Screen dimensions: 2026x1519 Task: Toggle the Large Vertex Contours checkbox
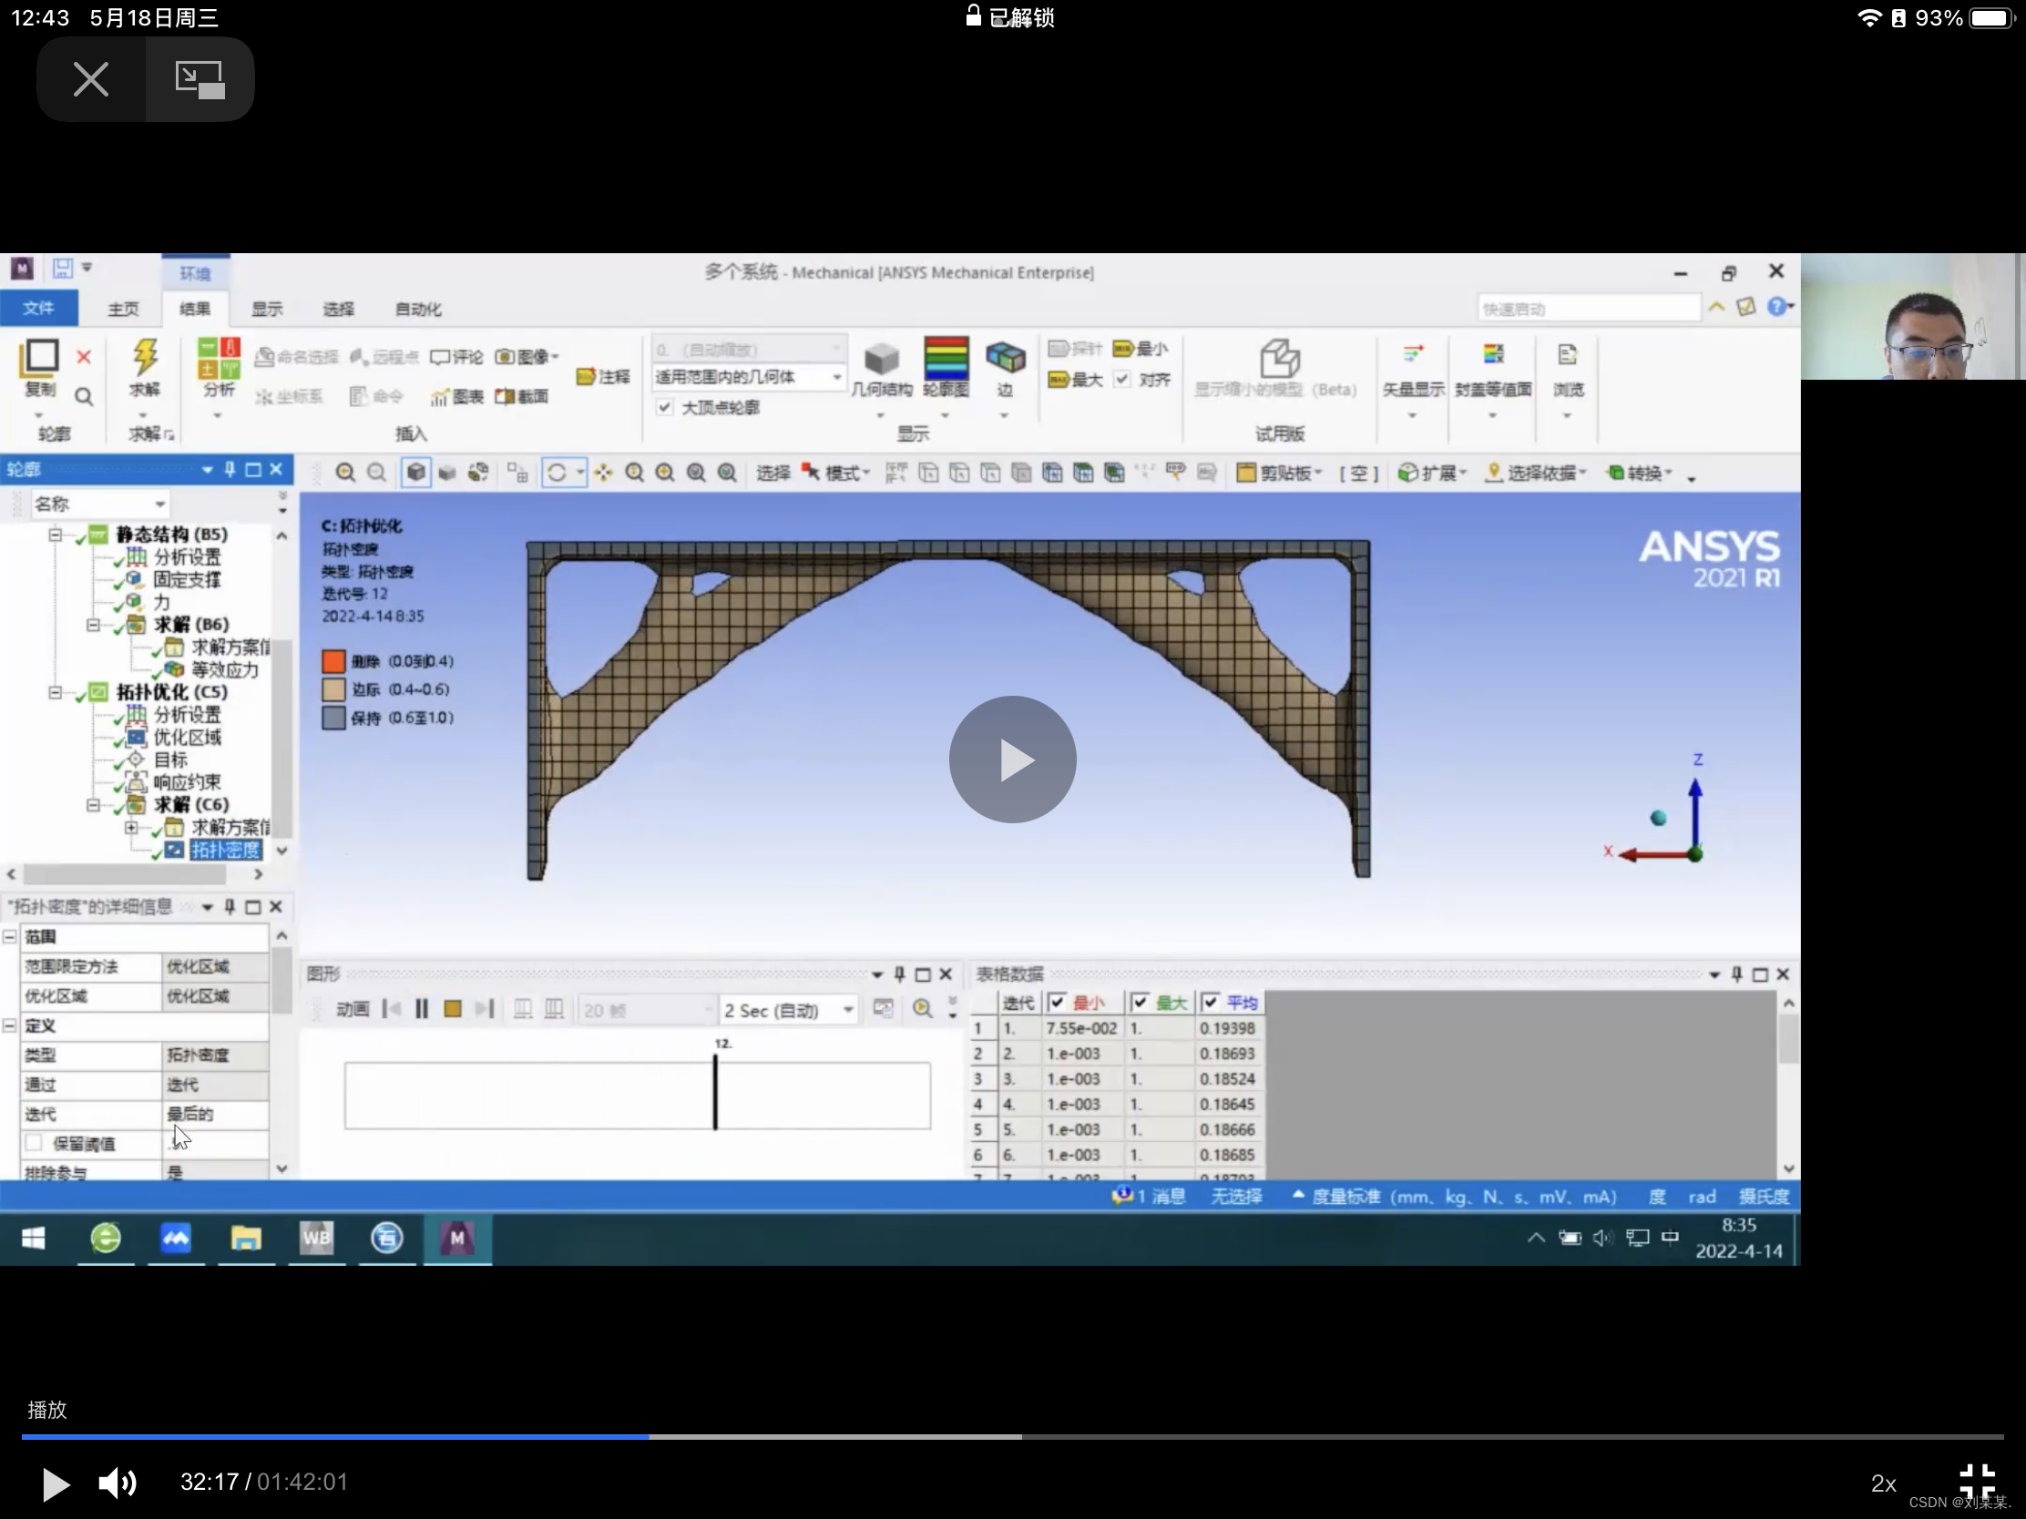(x=665, y=407)
